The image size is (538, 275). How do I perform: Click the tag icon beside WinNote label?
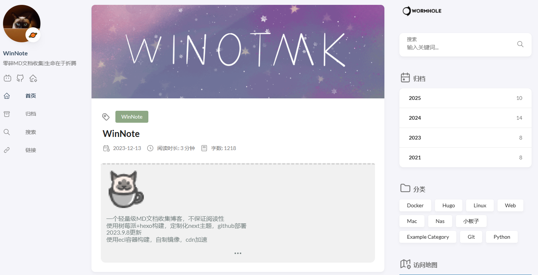[x=106, y=117]
